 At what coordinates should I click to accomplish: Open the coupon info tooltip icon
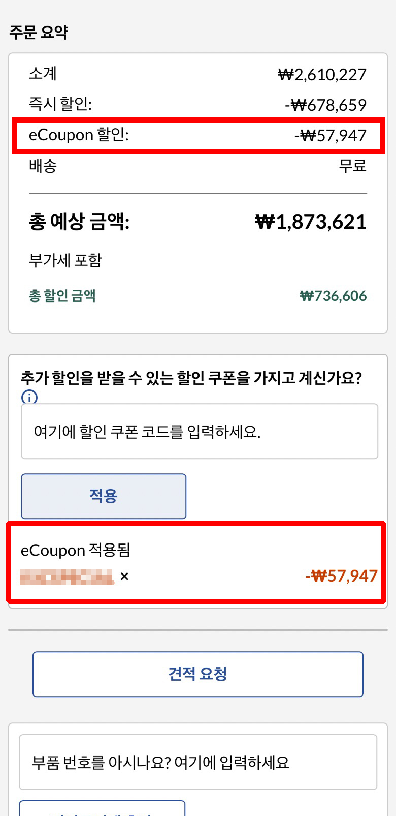click(x=29, y=397)
